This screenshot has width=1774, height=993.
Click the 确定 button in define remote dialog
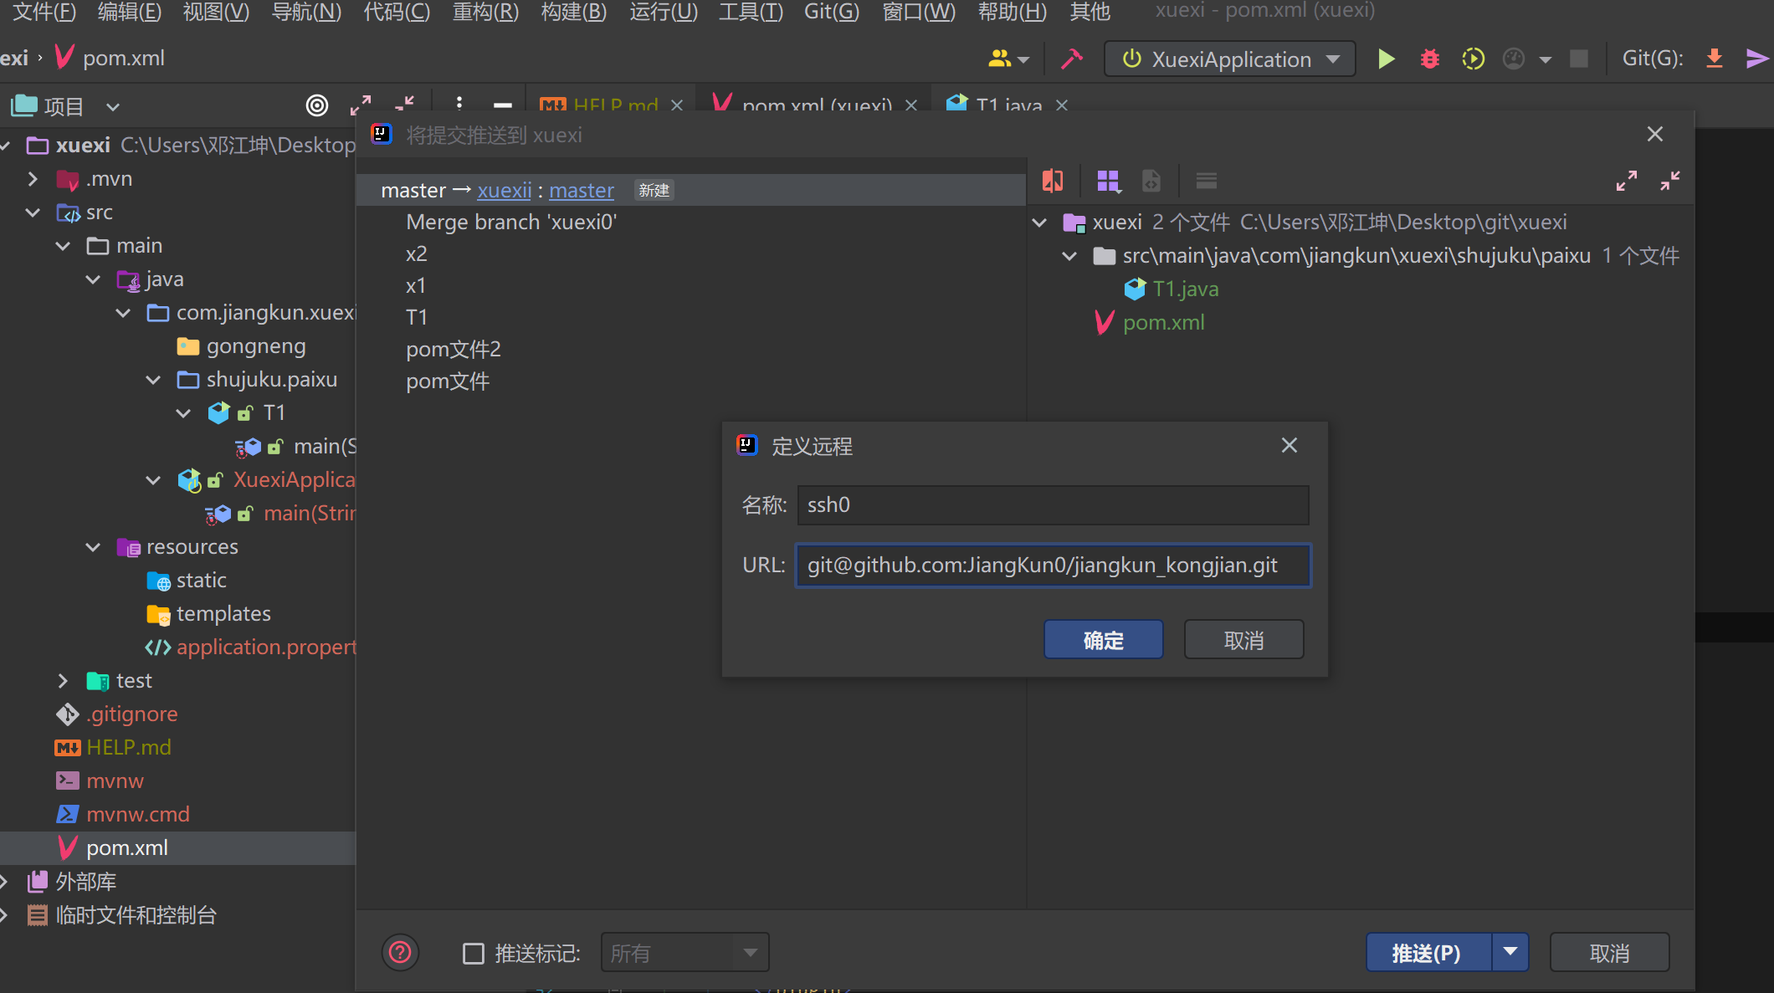click(1103, 640)
